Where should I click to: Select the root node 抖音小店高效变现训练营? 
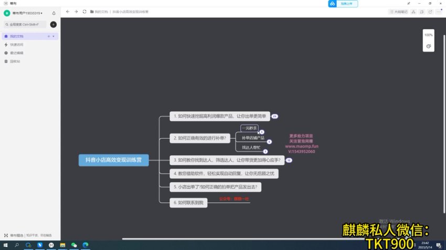click(113, 160)
